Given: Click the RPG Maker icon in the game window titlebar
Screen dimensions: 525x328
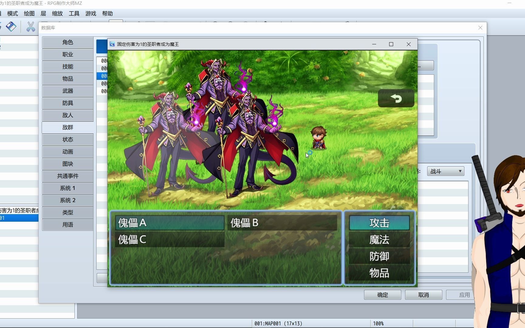Looking at the screenshot, I should click(x=112, y=44).
